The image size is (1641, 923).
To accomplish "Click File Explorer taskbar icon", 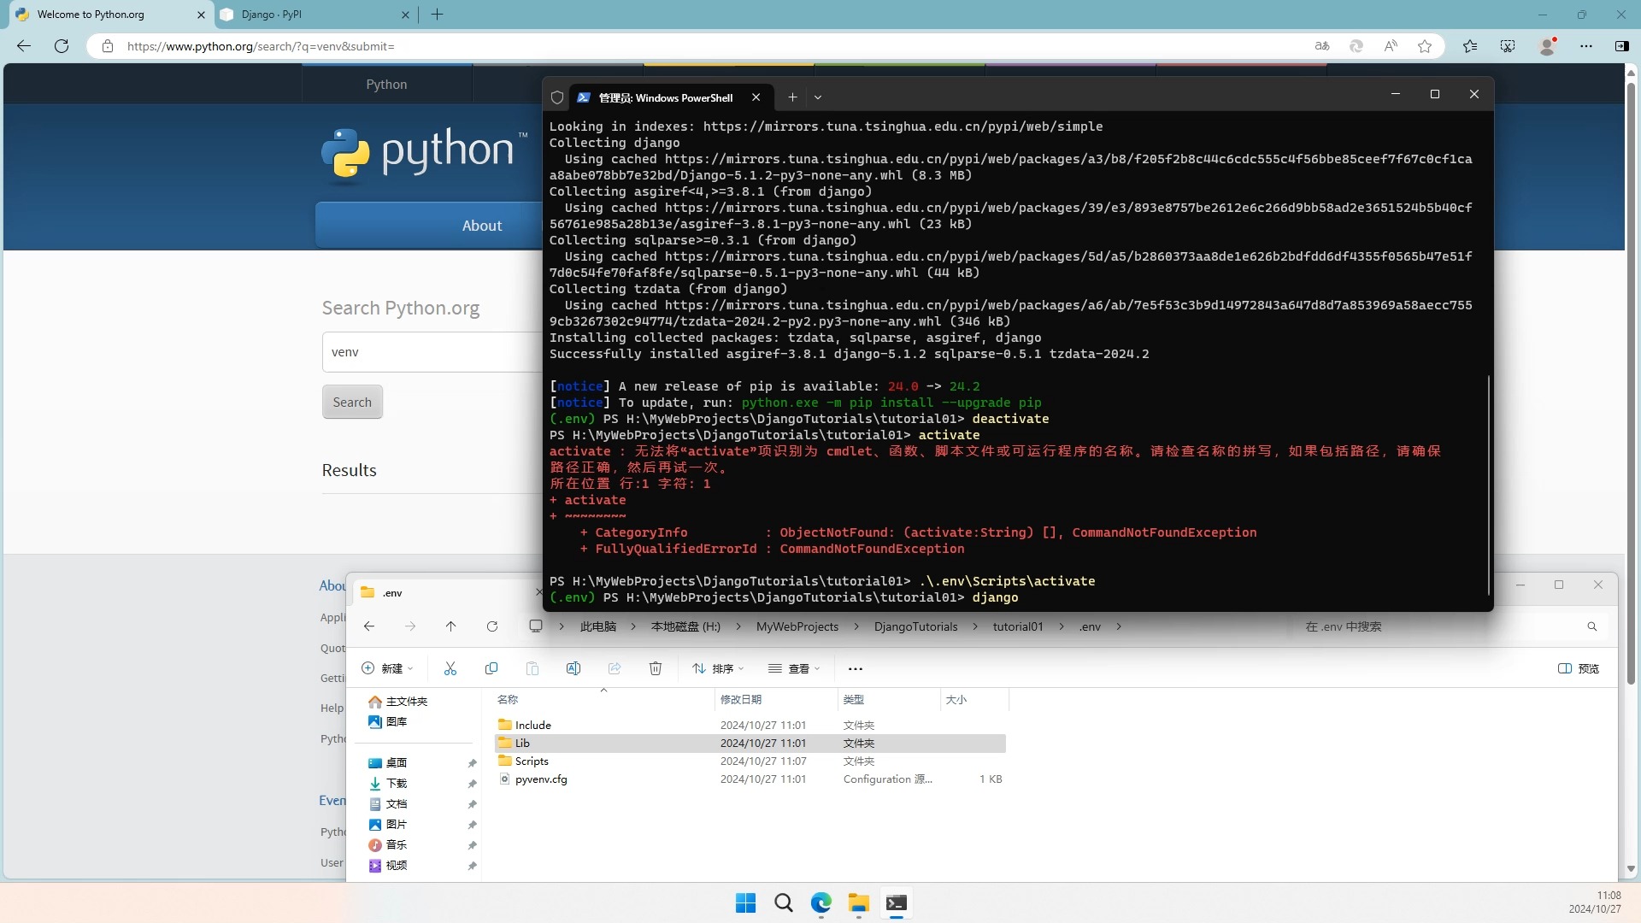I will point(858,903).
